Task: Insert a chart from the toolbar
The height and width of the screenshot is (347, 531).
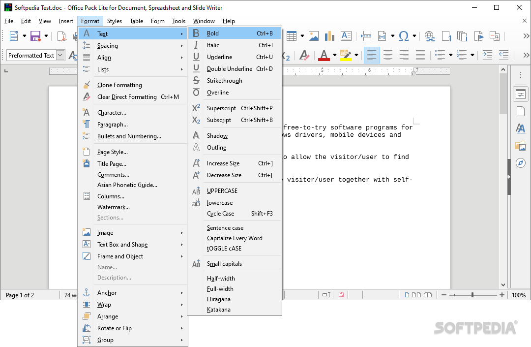Action: (329, 36)
